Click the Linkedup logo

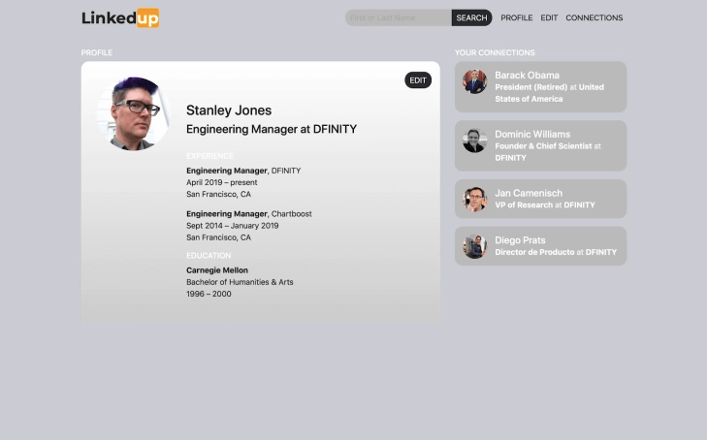point(120,18)
